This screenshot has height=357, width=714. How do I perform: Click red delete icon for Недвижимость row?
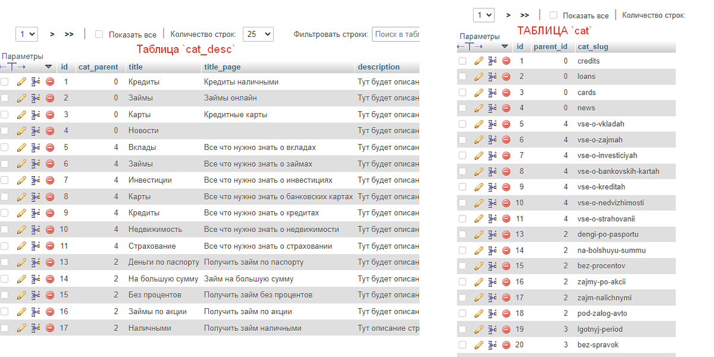50,230
